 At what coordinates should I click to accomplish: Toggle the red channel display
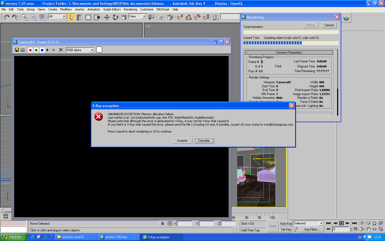pyautogui.click(x=30, y=50)
